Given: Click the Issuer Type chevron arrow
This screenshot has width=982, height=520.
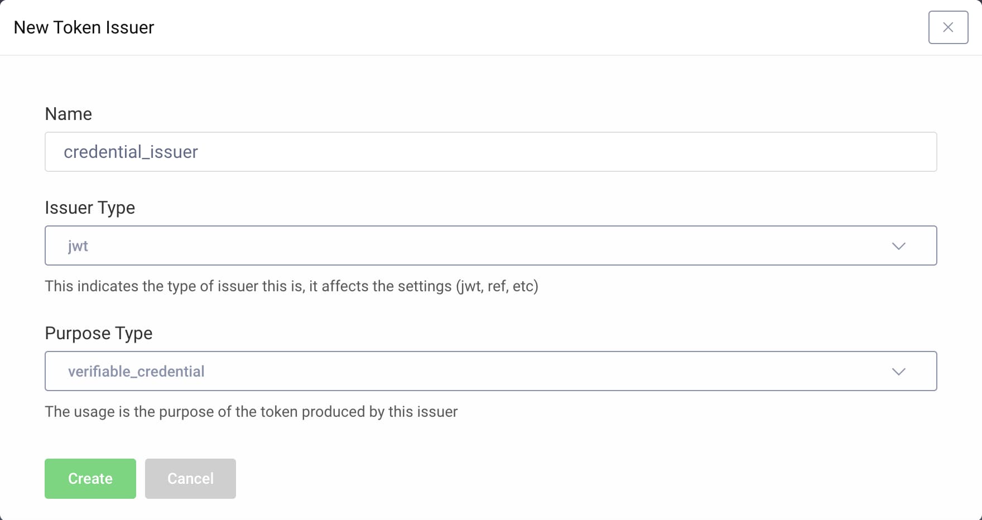Looking at the screenshot, I should coord(898,245).
